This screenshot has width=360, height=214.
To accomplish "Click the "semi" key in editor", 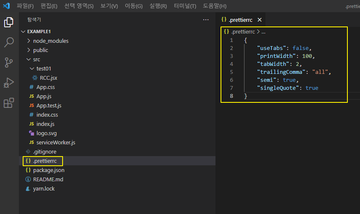I will [x=266, y=80].
